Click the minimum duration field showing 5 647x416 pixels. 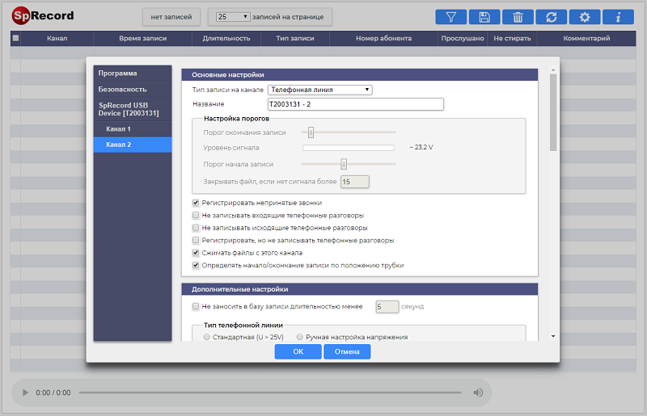tap(387, 307)
